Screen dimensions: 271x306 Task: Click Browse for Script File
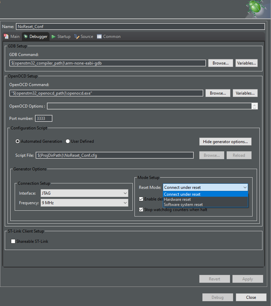(x=212, y=155)
